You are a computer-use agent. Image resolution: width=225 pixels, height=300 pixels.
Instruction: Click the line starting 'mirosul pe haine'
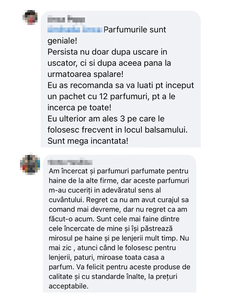tap(119, 238)
